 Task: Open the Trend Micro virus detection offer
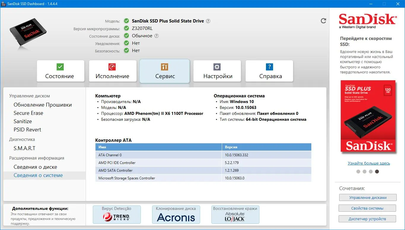coord(117,215)
